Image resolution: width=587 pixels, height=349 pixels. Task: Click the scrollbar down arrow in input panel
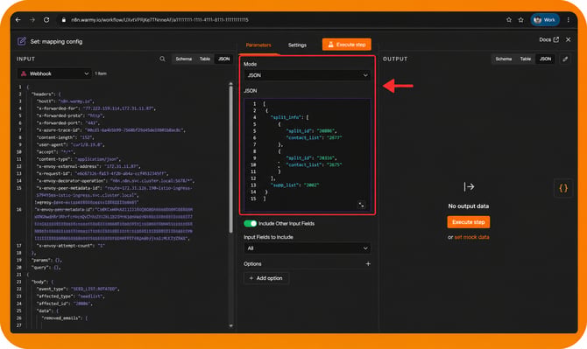(x=230, y=326)
